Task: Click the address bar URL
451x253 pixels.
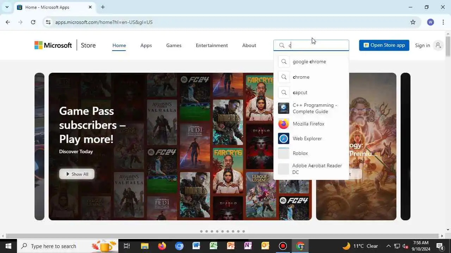Action: 104,22
